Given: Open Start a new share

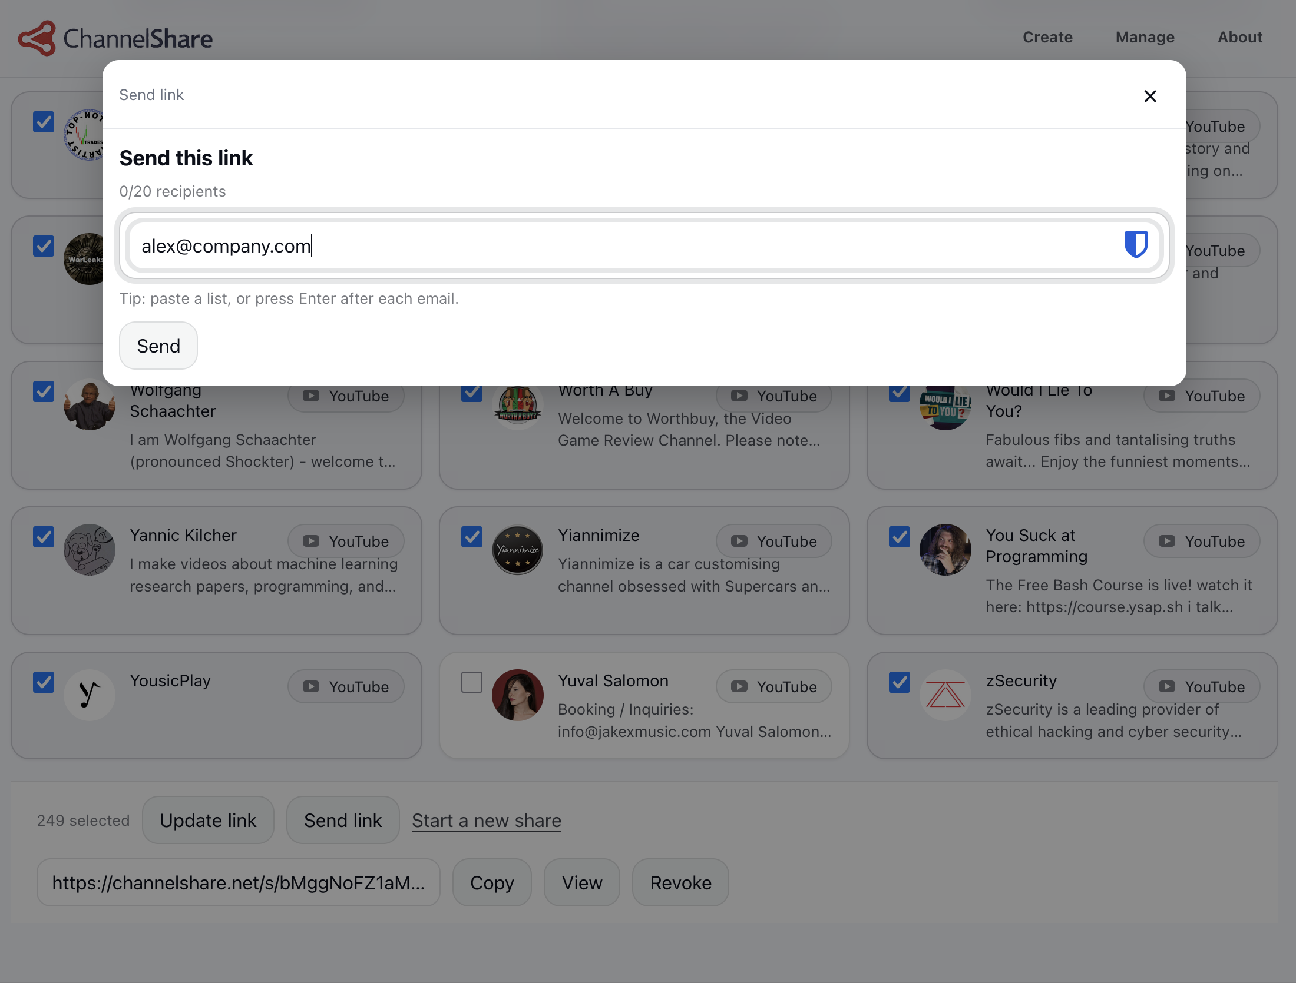Looking at the screenshot, I should [x=486, y=820].
